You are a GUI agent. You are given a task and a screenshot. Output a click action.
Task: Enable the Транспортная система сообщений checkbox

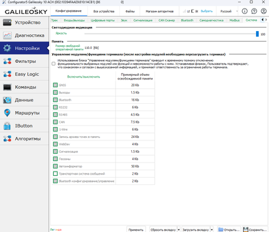pyautogui.click(x=55, y=173)
